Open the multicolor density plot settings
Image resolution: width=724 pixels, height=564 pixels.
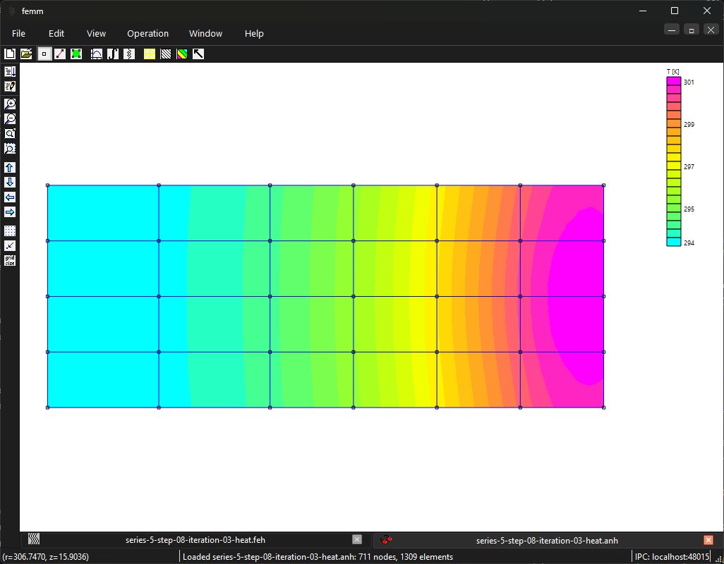coord(182,54)
